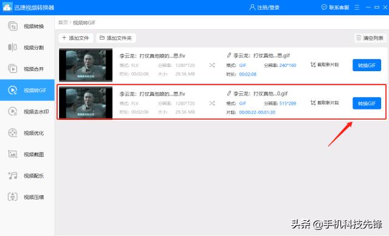389x236 pixels.
Task: Go to 首页 in the breadcrumb
Action: point(63,23)
